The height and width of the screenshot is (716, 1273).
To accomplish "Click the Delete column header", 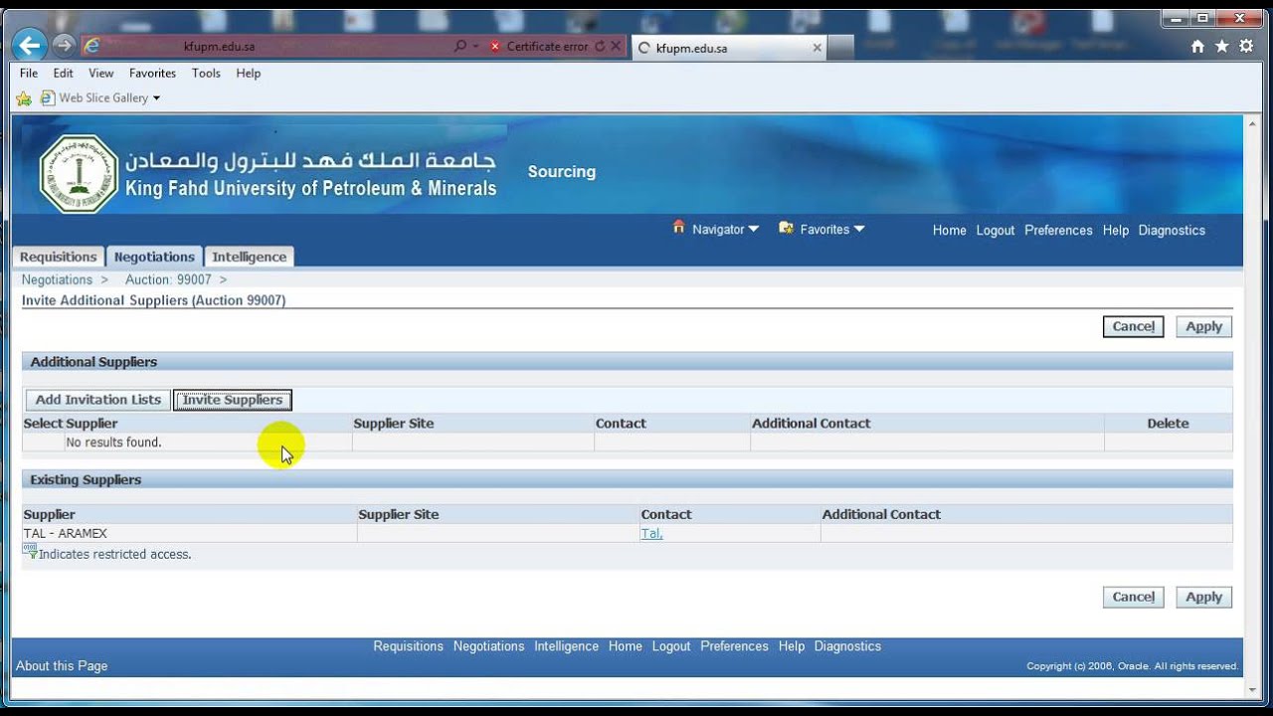I will [1168, 424].
